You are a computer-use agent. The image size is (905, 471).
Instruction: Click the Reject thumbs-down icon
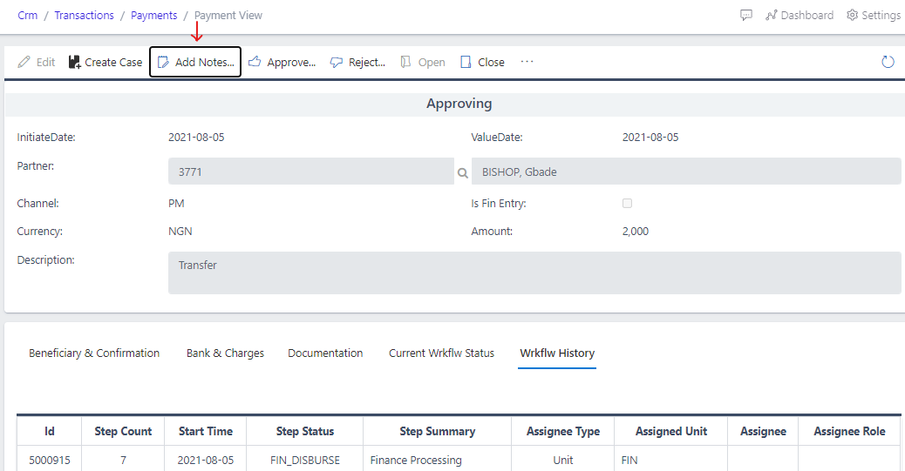pyautogui.click(x=336, y=63)
